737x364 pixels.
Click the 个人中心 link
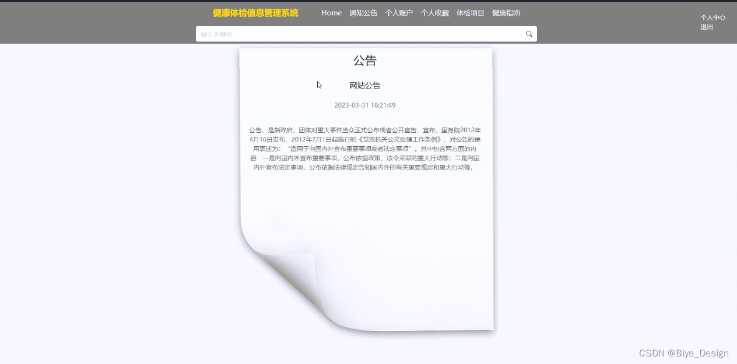(x=713, y=17)
